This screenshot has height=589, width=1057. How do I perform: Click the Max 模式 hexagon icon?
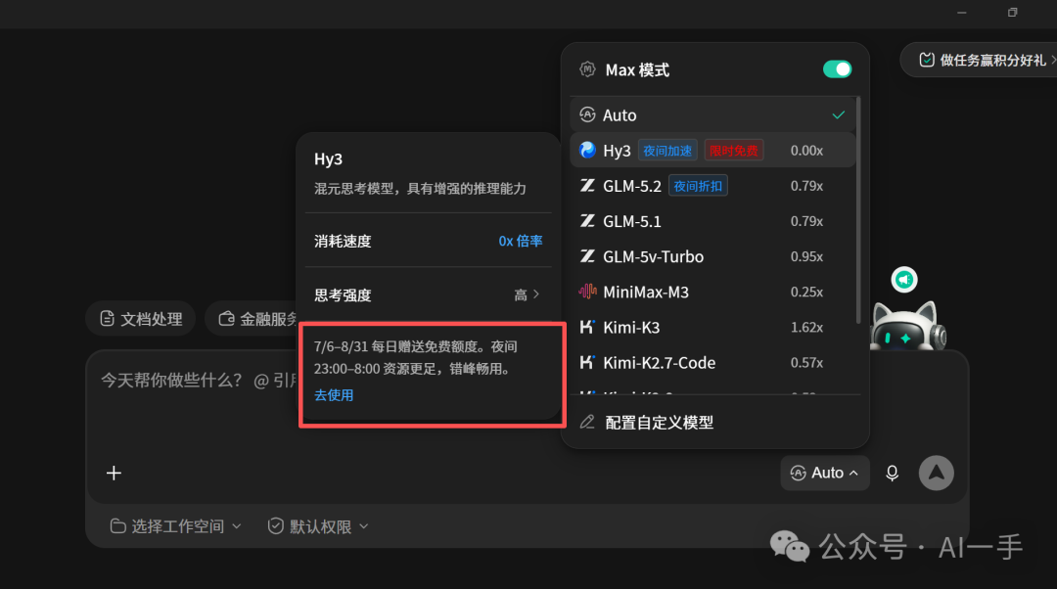[587, 69]
